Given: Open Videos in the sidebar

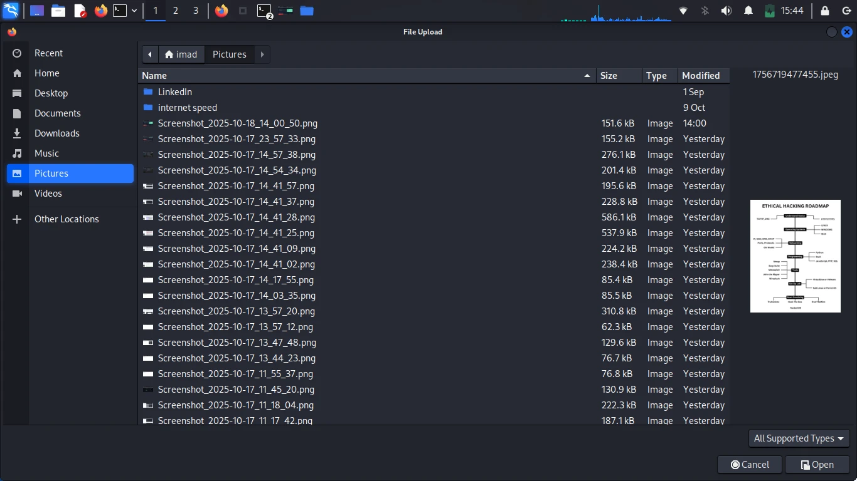Looking at the screenshot, I should tap(48, 194).
